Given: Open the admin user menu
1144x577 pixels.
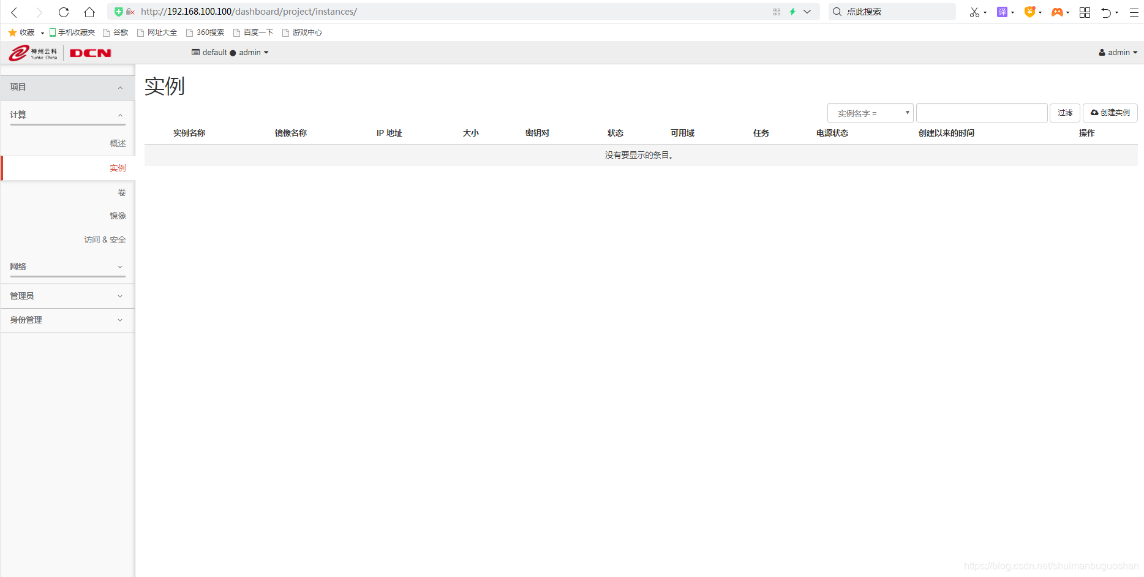Looking at the screenshot, I should click(1118, 53).
